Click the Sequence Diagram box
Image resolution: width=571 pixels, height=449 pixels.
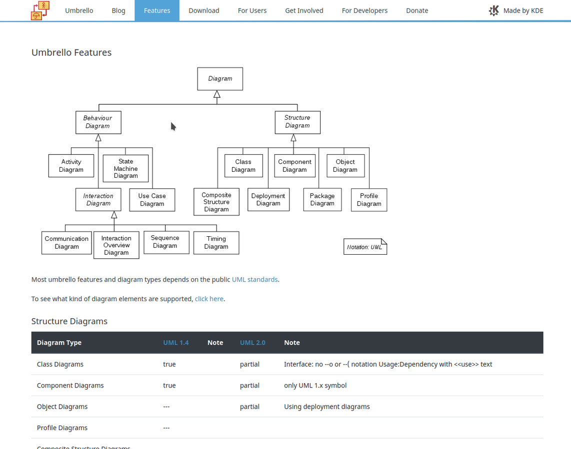(166, 242)
